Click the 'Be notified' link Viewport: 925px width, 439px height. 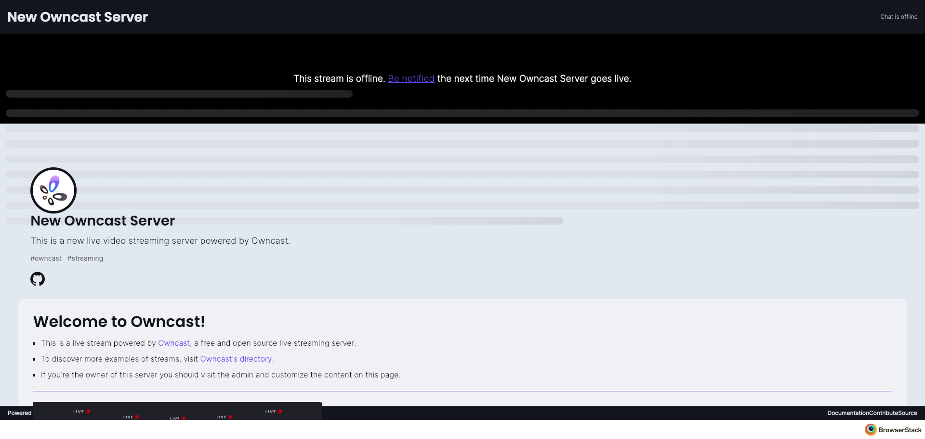point(411,78)
